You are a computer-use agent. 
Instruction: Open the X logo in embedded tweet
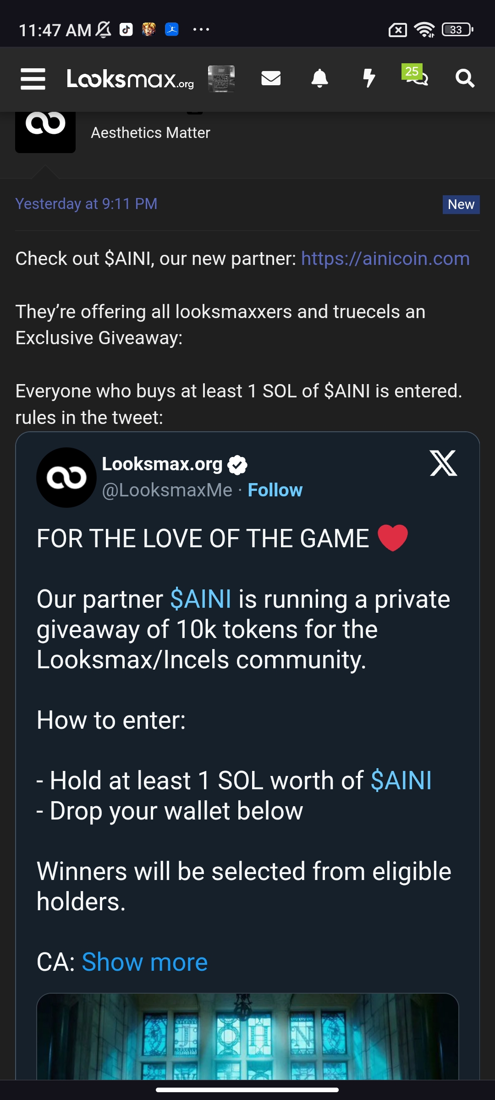[x=443, y=463]
